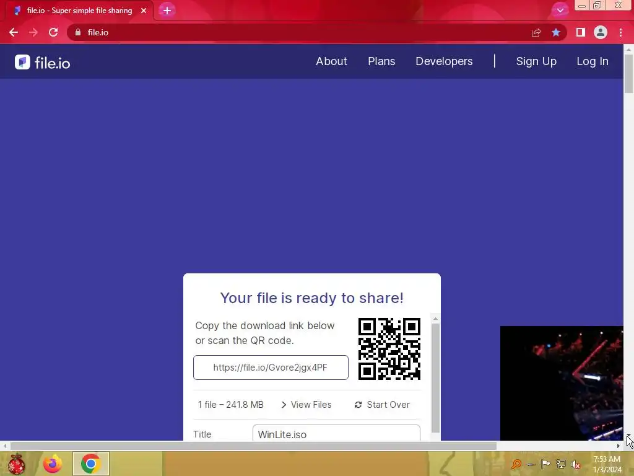The height and width of the screenshot is (476, 634).
Task: Open the Plans page
Action: pos(381,61)
